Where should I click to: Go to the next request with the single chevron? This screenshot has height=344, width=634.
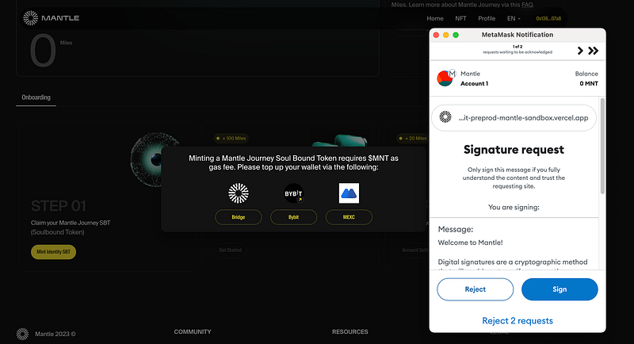580,51
